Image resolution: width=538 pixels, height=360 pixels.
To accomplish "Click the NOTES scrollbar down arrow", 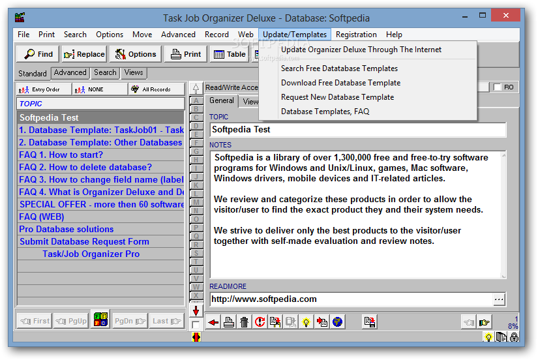I will pos(503,276).
